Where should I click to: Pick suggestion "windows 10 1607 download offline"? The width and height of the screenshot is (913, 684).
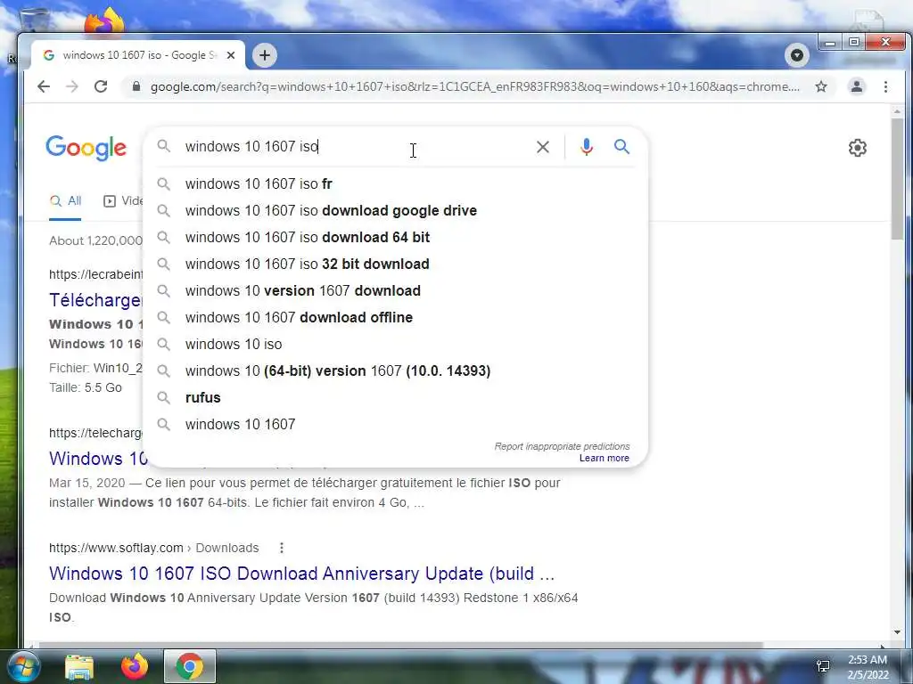[x=395, y=318]
